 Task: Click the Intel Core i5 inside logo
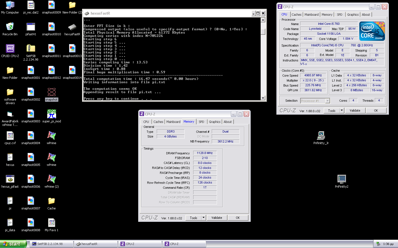tap(372, 31)
